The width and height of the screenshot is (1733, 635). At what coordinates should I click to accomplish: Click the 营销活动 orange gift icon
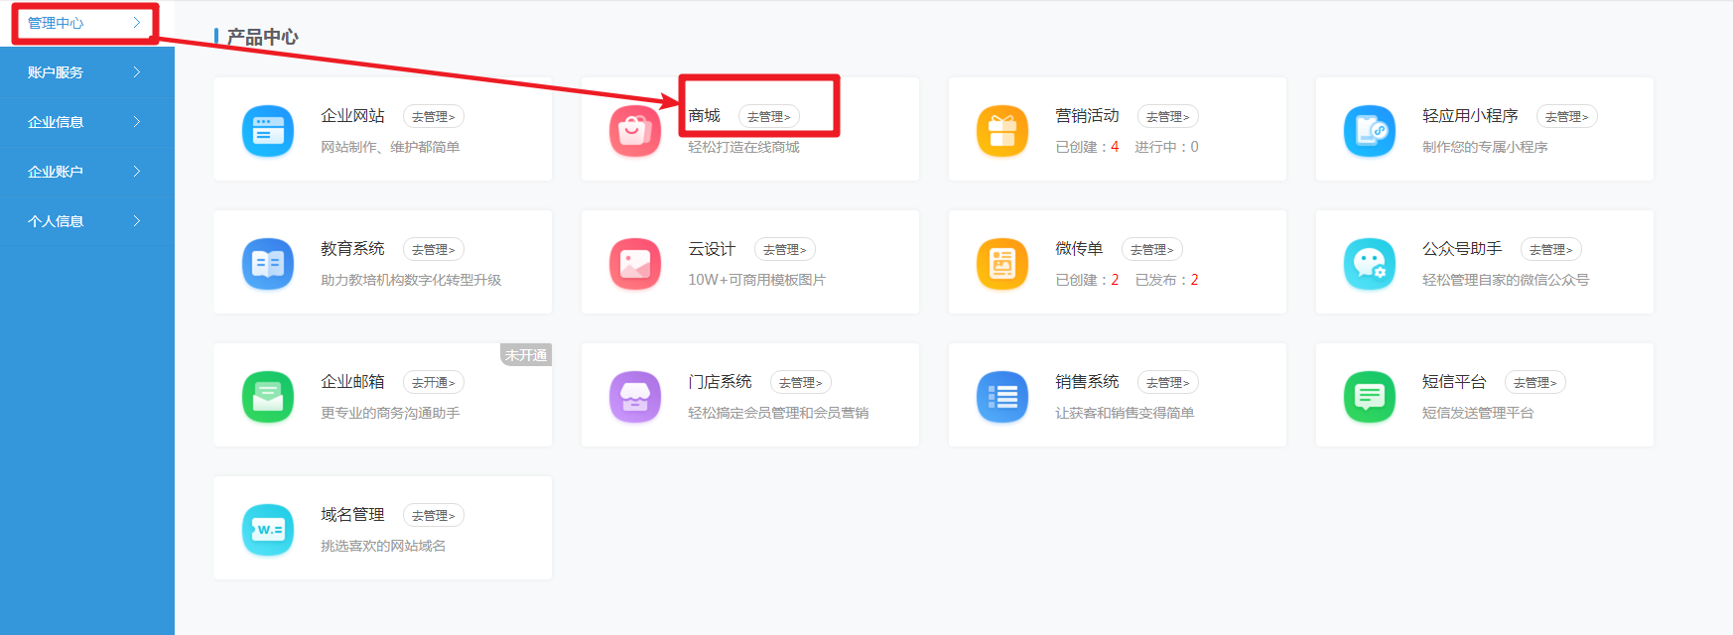[x=1002, y=130]
